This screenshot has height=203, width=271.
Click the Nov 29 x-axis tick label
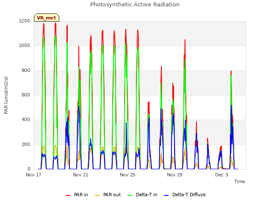(174, 175)
